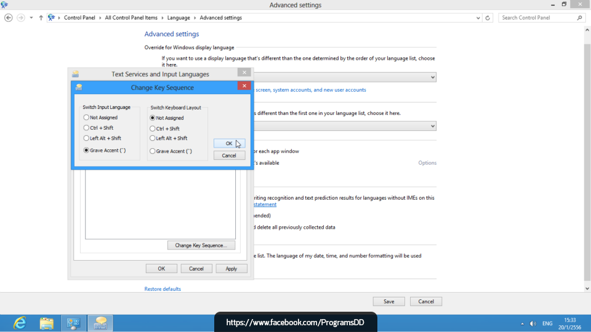This screenshot has width=591, height=332.
Task: Click the Up folder arrow icon
Action: coord(41,18)
